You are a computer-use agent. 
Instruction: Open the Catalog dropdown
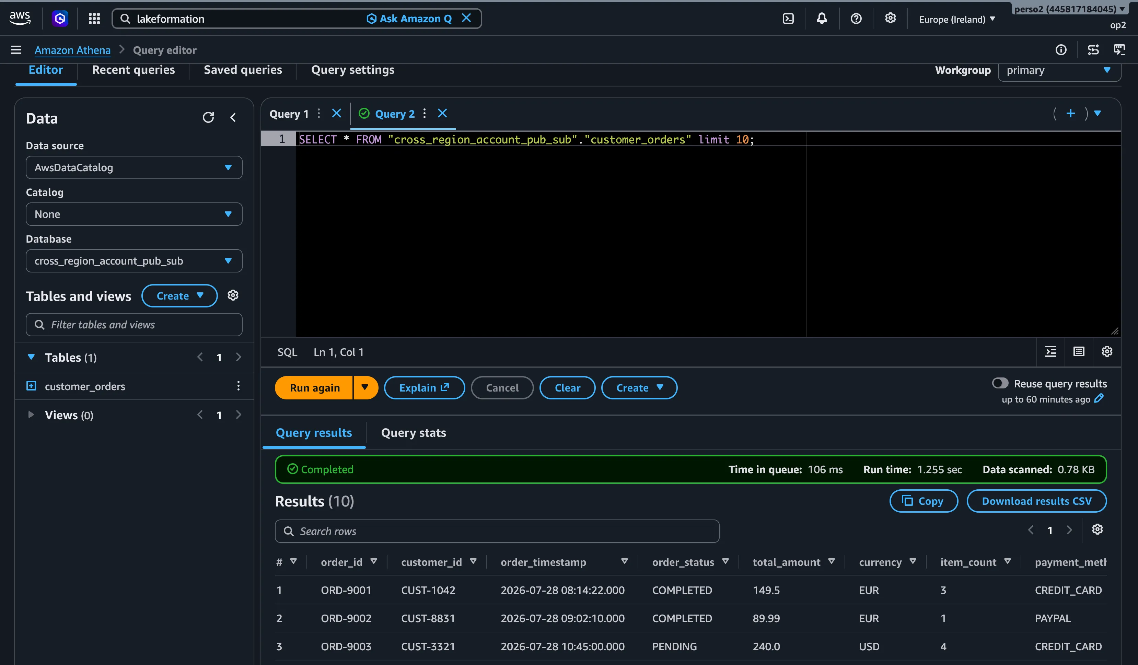click(134, 214)
